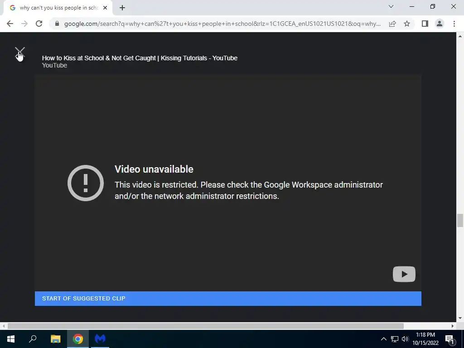Open the Chrome three-dot menu
This screenshot has width=464, height=348.
[454, 24]
